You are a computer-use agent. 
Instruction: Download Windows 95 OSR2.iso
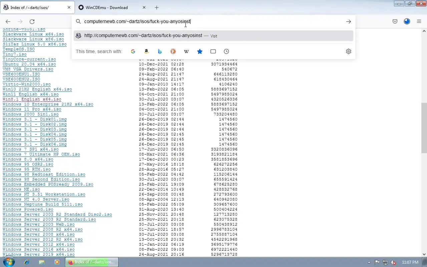point(28,164)
